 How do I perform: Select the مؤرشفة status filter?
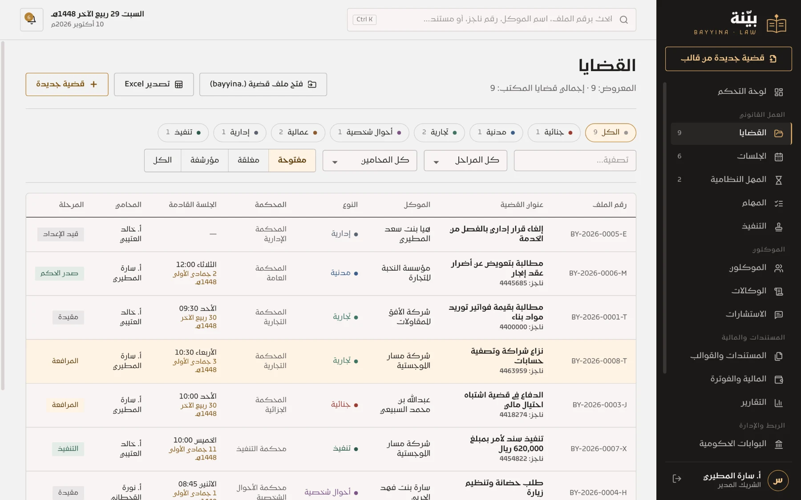205,160
